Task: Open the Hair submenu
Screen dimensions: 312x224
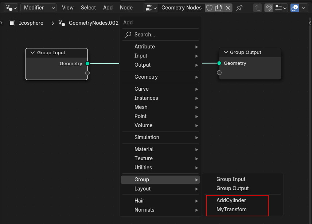Action: (x=160, y=201)
